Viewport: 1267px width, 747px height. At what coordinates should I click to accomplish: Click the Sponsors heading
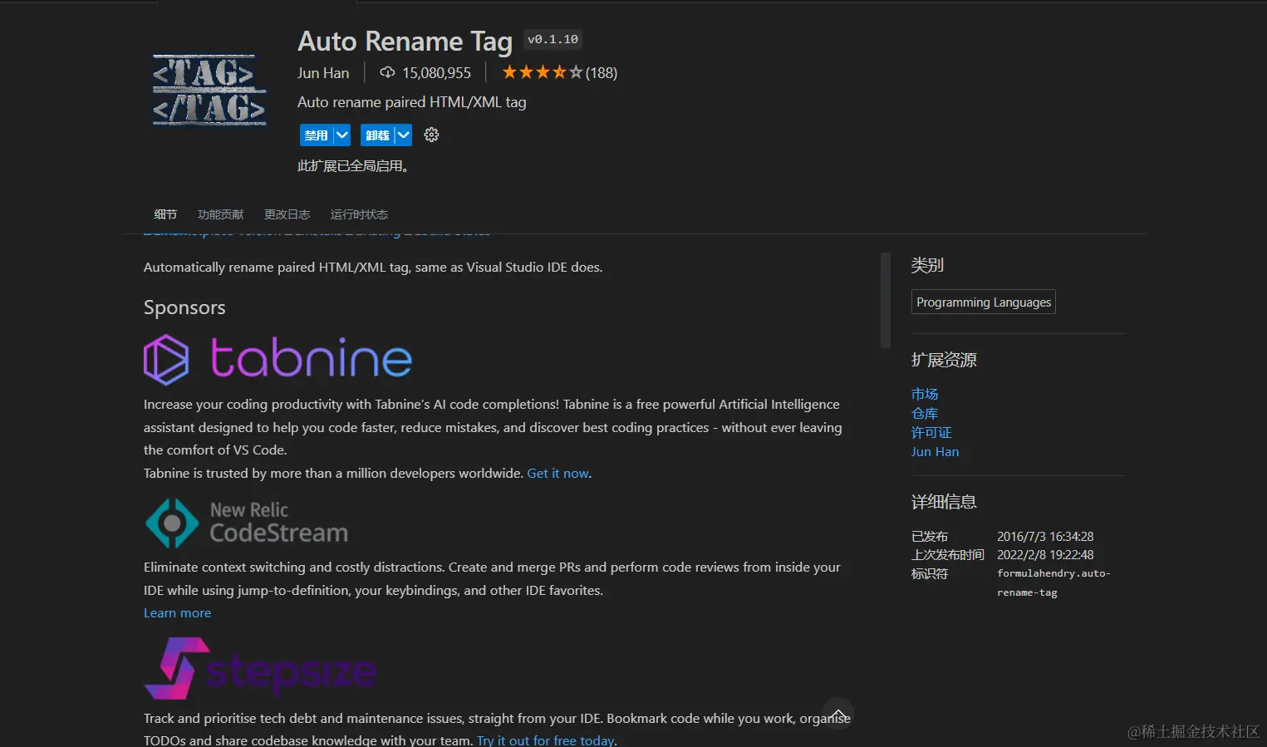tap(184, 307)
